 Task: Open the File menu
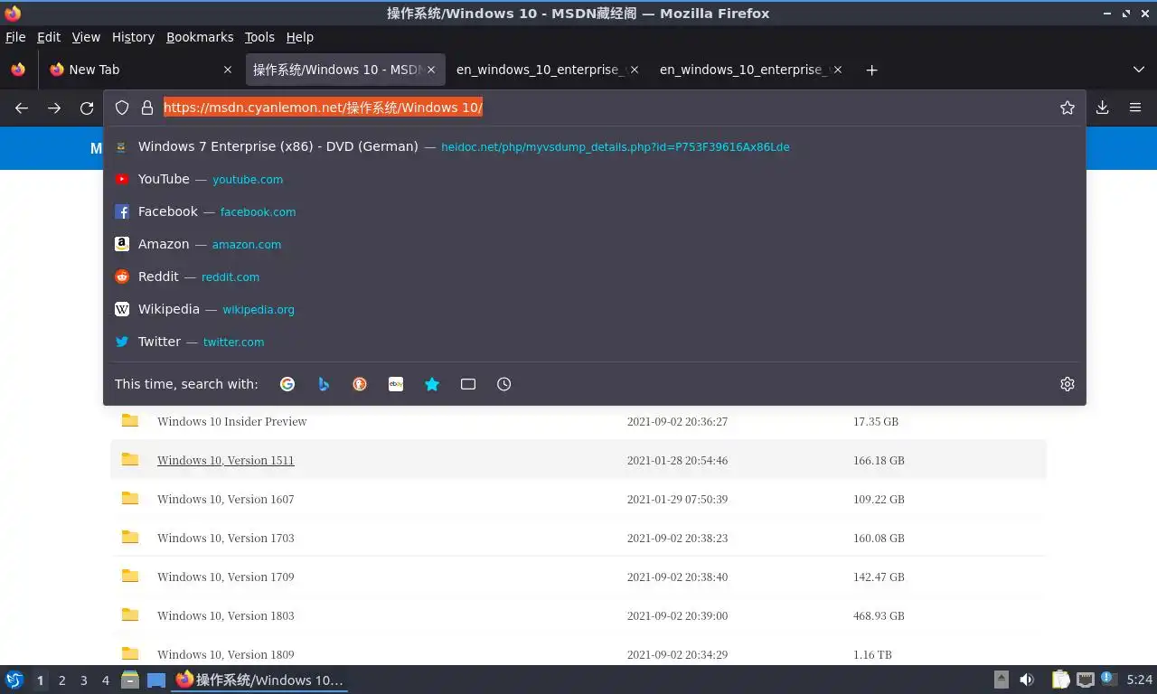point(15,37)
